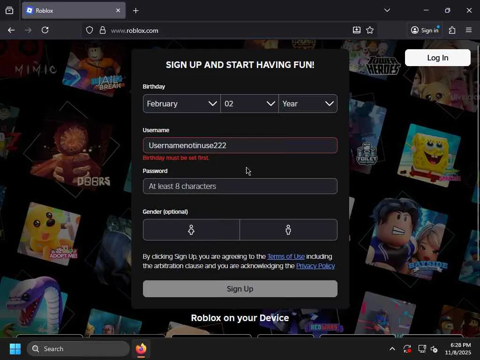Go back to the previous page
The image size is (480, 360).
[11, 30]
